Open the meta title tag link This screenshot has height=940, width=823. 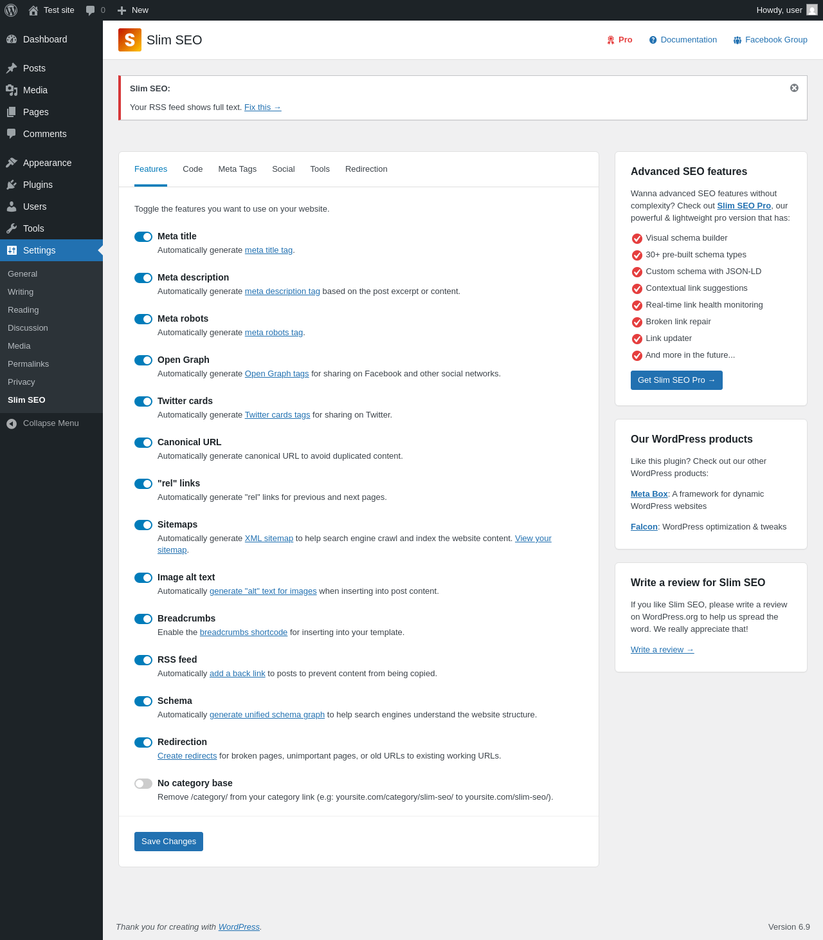tap(269, 250)
